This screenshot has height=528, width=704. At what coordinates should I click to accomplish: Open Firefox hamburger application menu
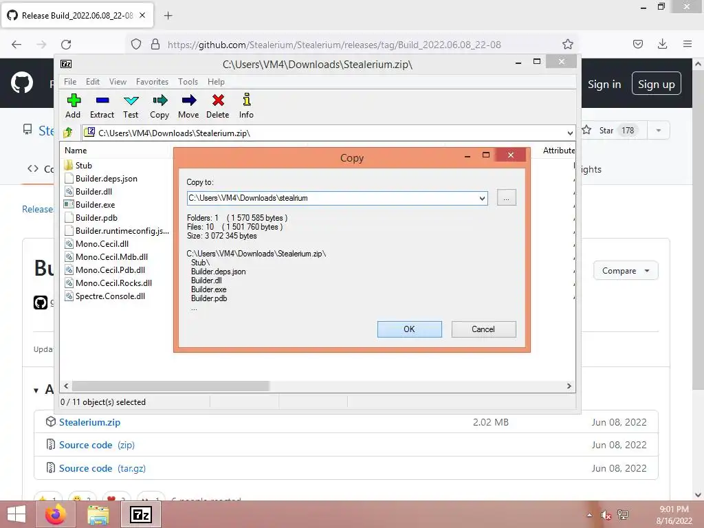(x=687, y=44)
